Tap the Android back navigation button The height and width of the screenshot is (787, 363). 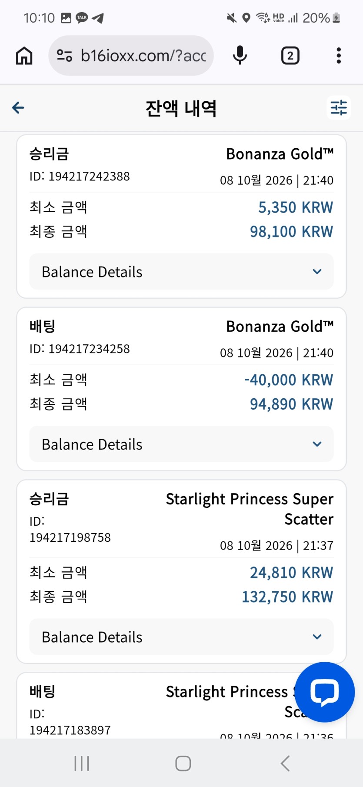coord(285,763)
